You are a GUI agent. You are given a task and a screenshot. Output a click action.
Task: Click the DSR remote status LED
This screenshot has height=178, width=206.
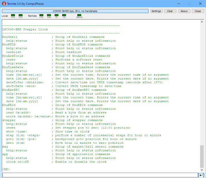[49, 15]
